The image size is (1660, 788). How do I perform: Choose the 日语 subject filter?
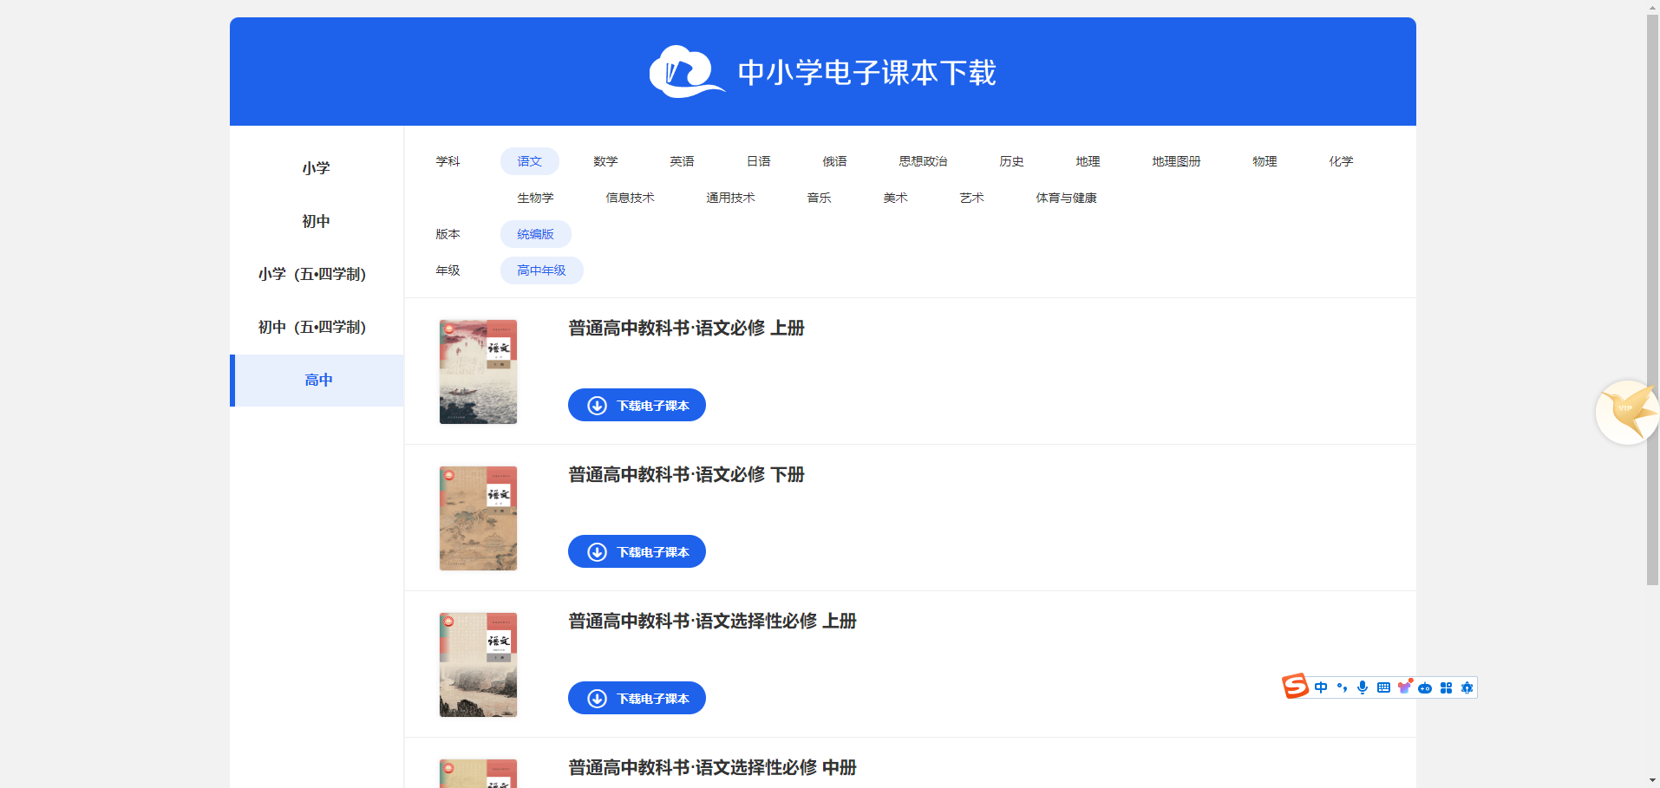click(758, 161)
